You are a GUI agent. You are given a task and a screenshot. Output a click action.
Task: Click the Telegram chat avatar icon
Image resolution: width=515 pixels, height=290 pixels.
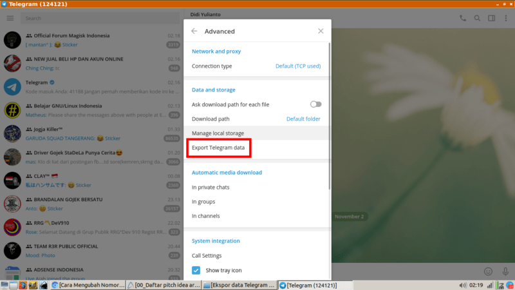pos(12,87)
